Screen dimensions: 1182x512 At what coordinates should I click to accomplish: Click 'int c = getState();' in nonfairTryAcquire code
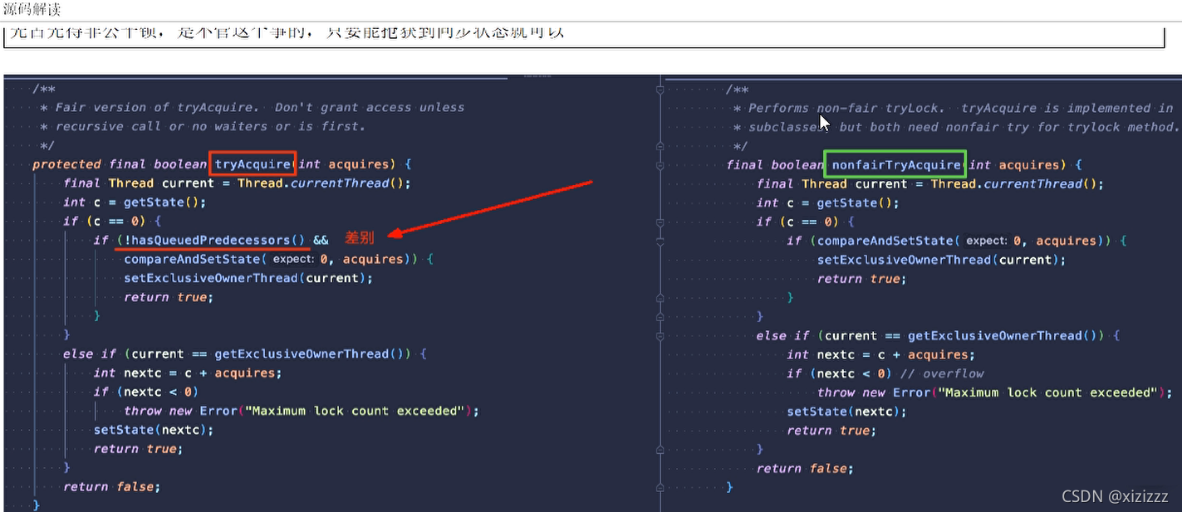(827, 202)
